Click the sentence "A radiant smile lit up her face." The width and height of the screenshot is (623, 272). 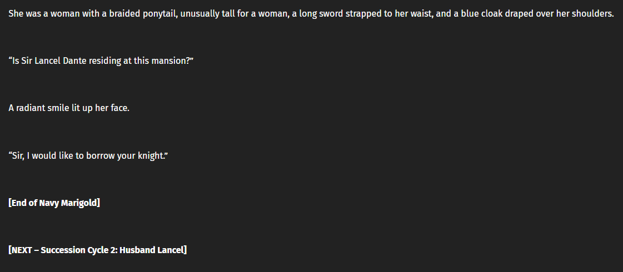(69, 108)
